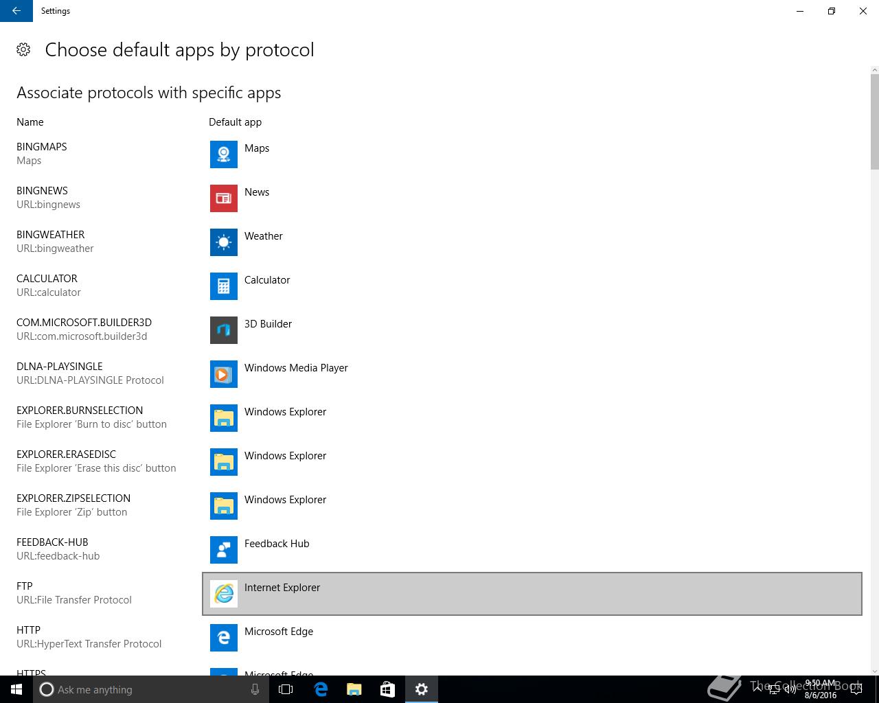
Task: Go back using the Settings back arrow
Action: coord(16,11)
